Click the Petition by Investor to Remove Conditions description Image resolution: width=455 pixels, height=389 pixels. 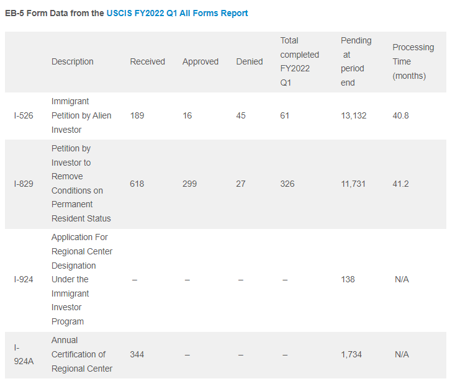[81, 184]
